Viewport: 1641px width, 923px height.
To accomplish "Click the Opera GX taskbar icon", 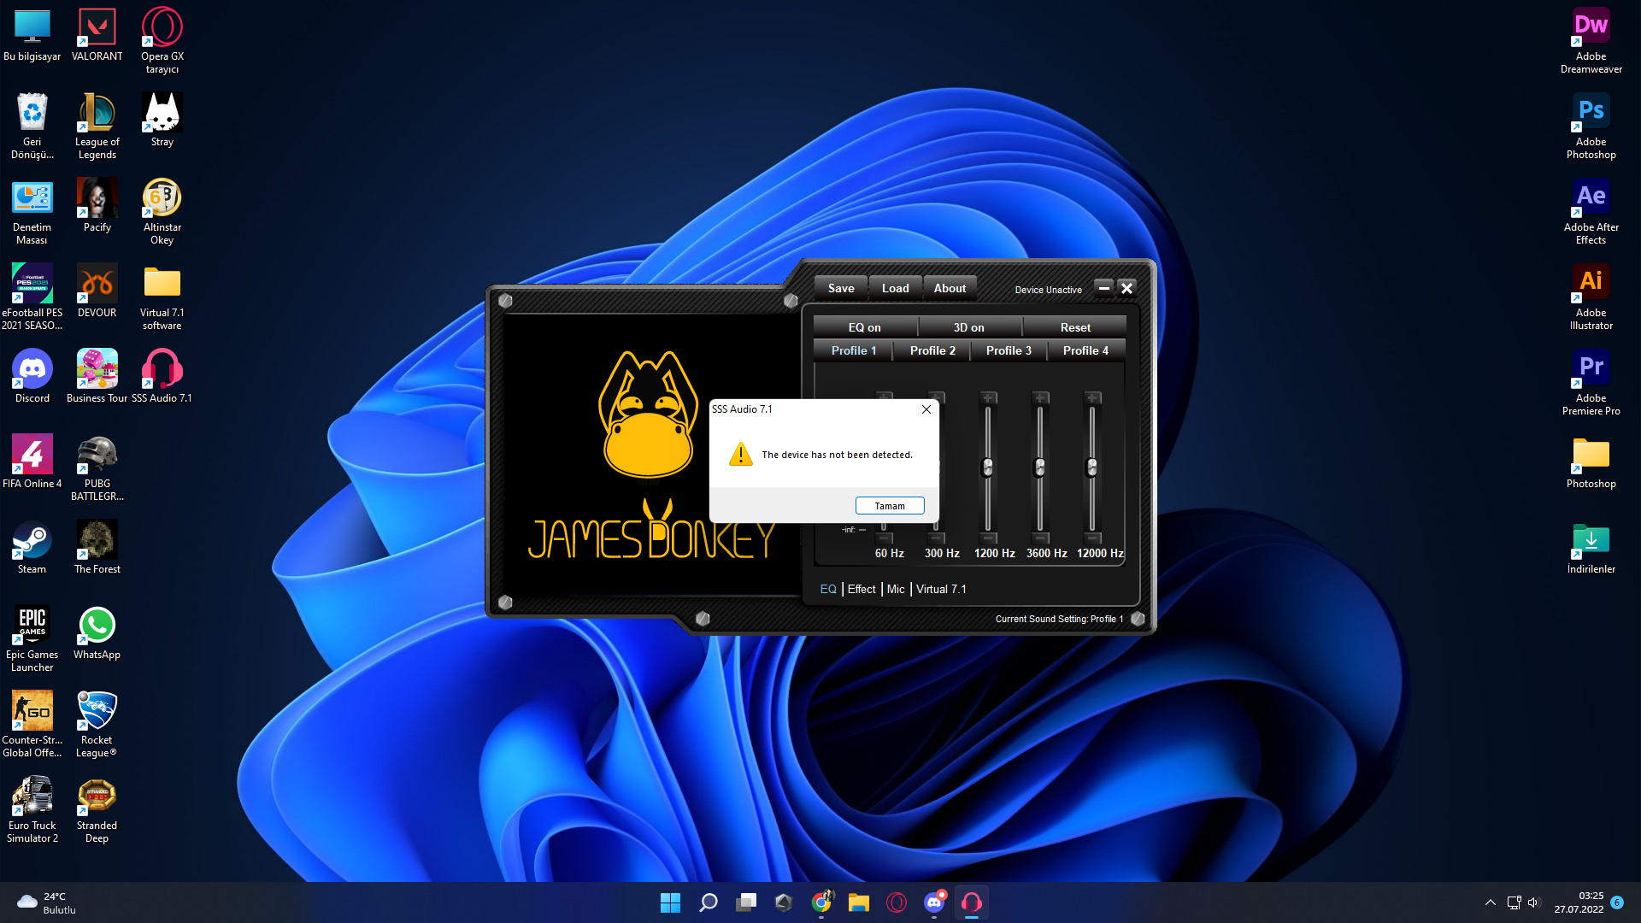I will click(x=897, y=902).
